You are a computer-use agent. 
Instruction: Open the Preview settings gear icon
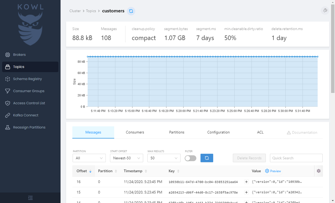pyautogui.click(x=267, y=171)
